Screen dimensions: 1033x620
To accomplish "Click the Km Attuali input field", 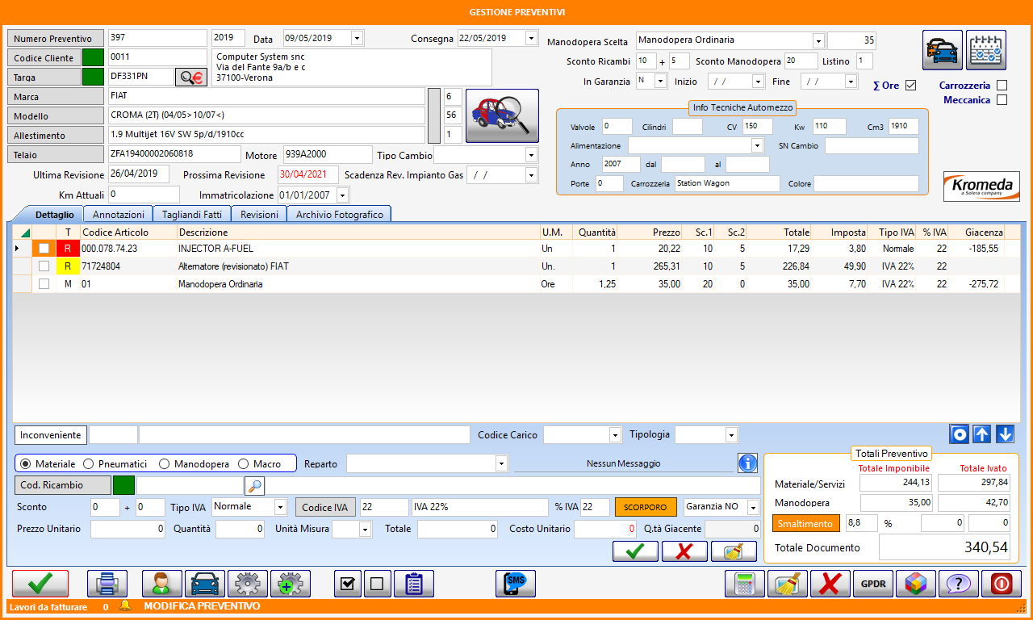I will pyautogui.click(x=144, y=195).
